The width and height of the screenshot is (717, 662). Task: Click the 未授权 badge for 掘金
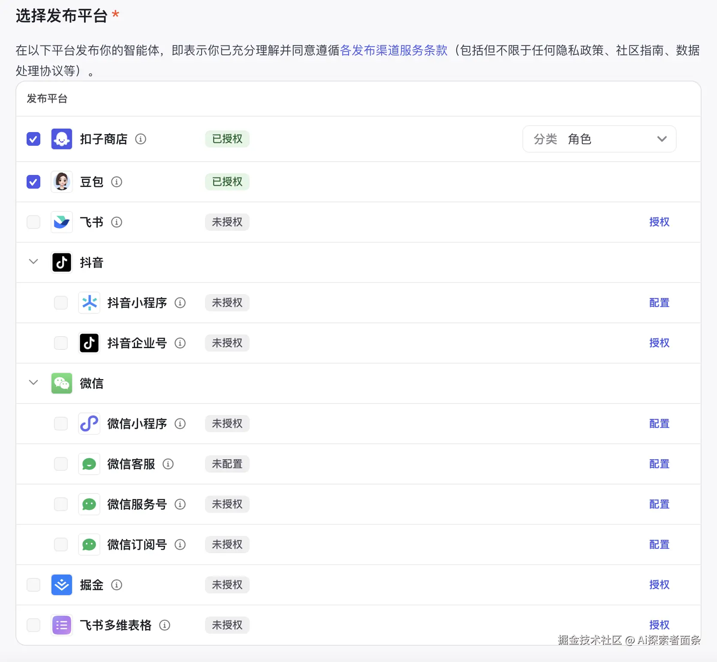tap(227, 585)
